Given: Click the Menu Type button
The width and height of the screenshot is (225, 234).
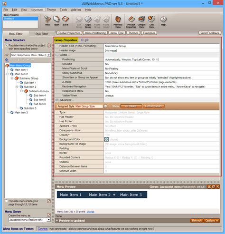Looking at the screenshot, I should 117,33.
